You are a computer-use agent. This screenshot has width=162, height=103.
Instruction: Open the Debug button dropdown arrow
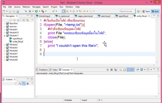click(33, 11)
